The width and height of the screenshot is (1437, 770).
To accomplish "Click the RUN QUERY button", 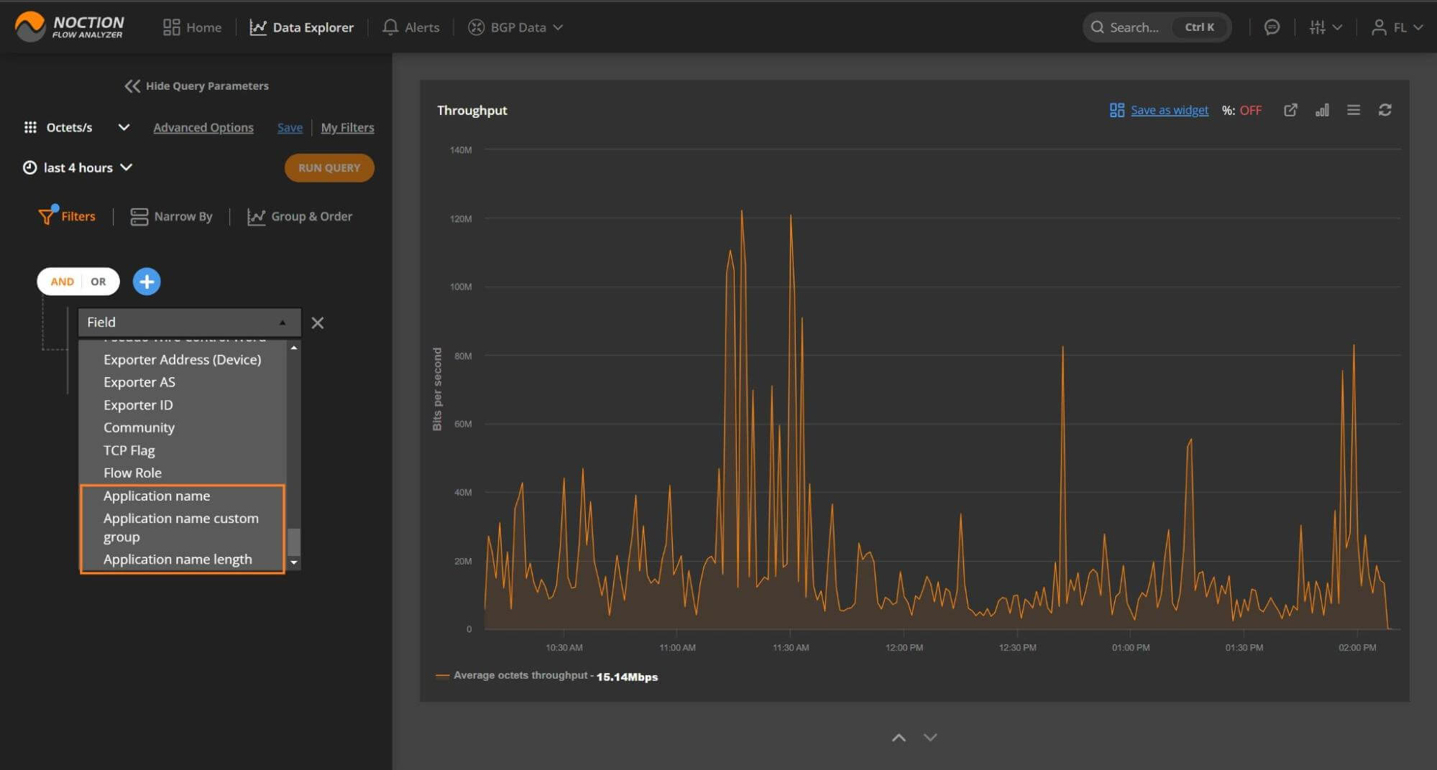I will click(329, 167).
